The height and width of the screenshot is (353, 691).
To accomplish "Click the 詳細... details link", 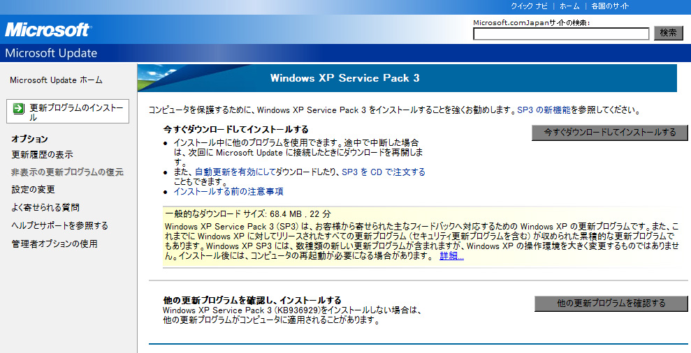I will coord(452,256).
